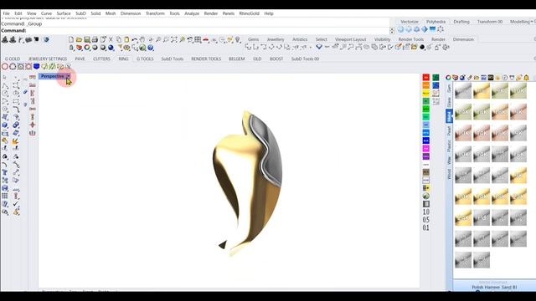This screenshot has width=536, height=301.
Task: Open the Curve menu
Action: click(46, 13)
